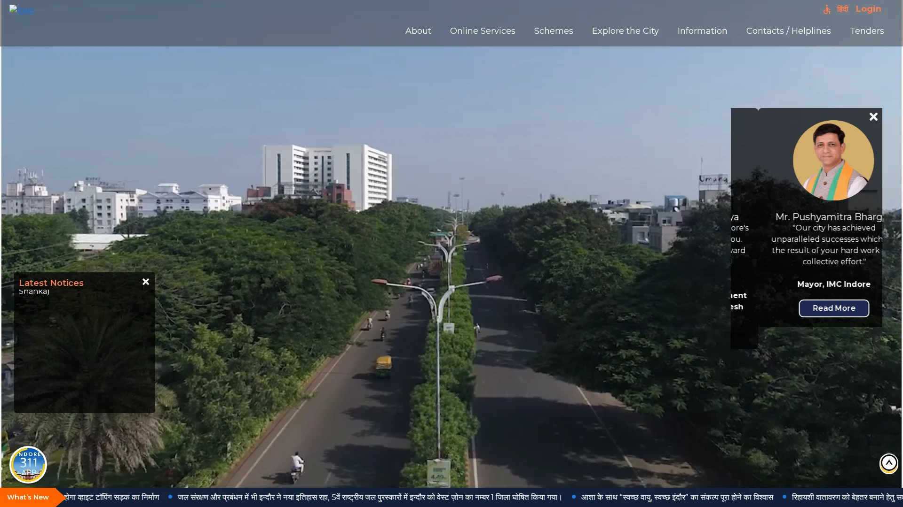Open the water conservation award news item

[x=370, y=497]
